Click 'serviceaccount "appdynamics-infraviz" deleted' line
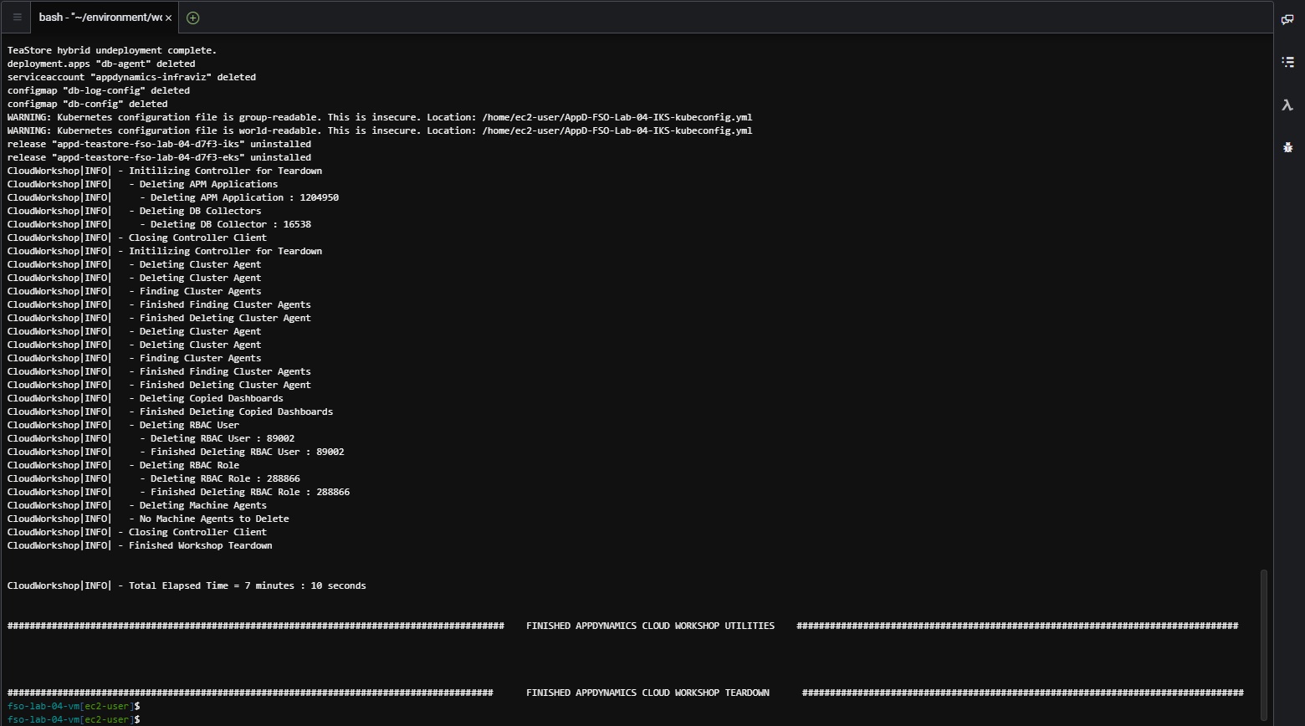This screenshot has width=1305, height=726. tap(131, 77)
